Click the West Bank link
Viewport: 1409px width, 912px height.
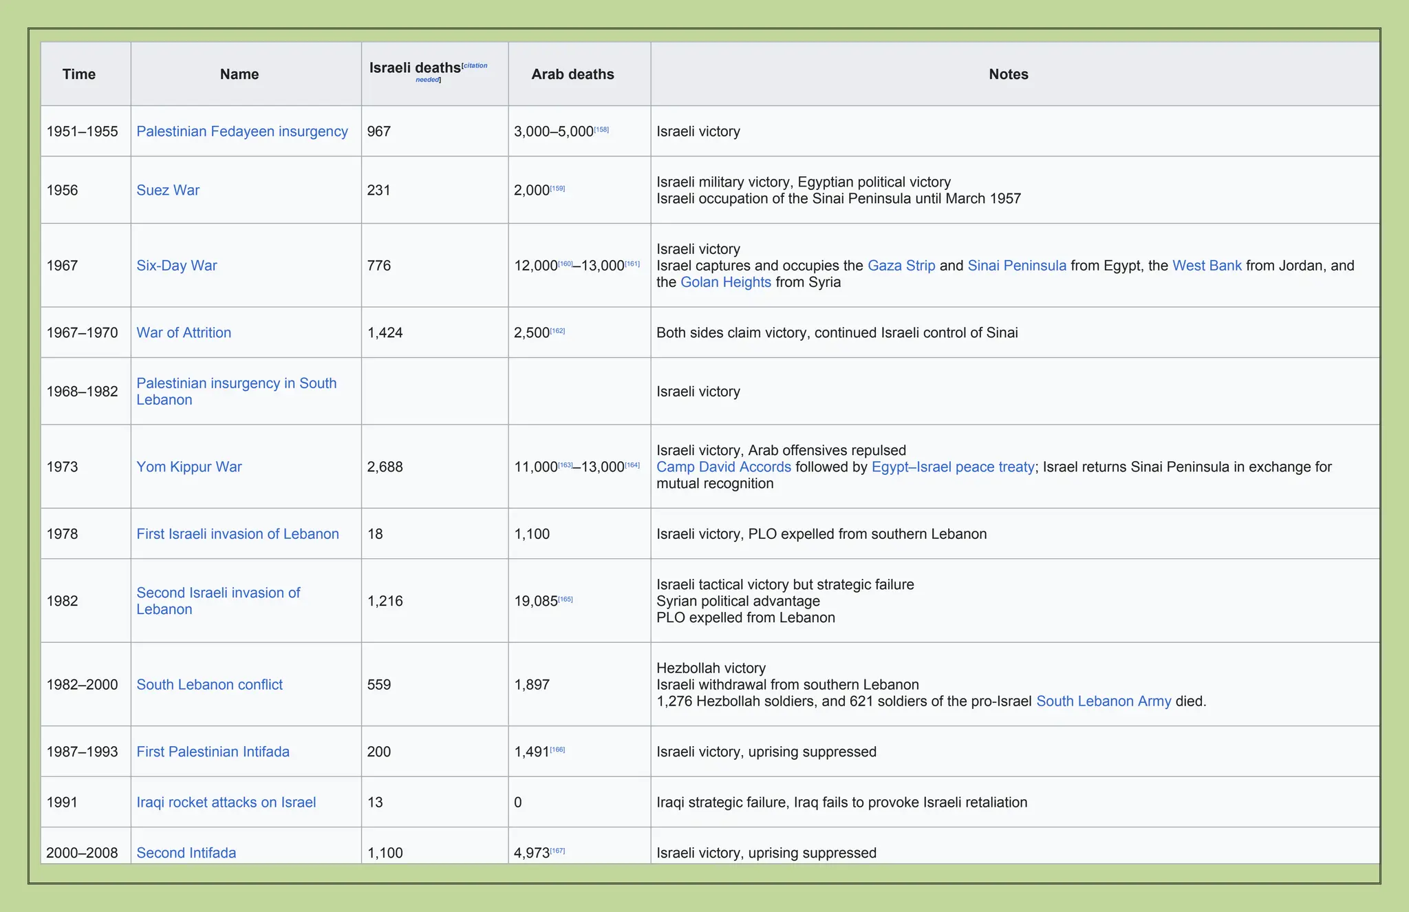(1207, 266)
